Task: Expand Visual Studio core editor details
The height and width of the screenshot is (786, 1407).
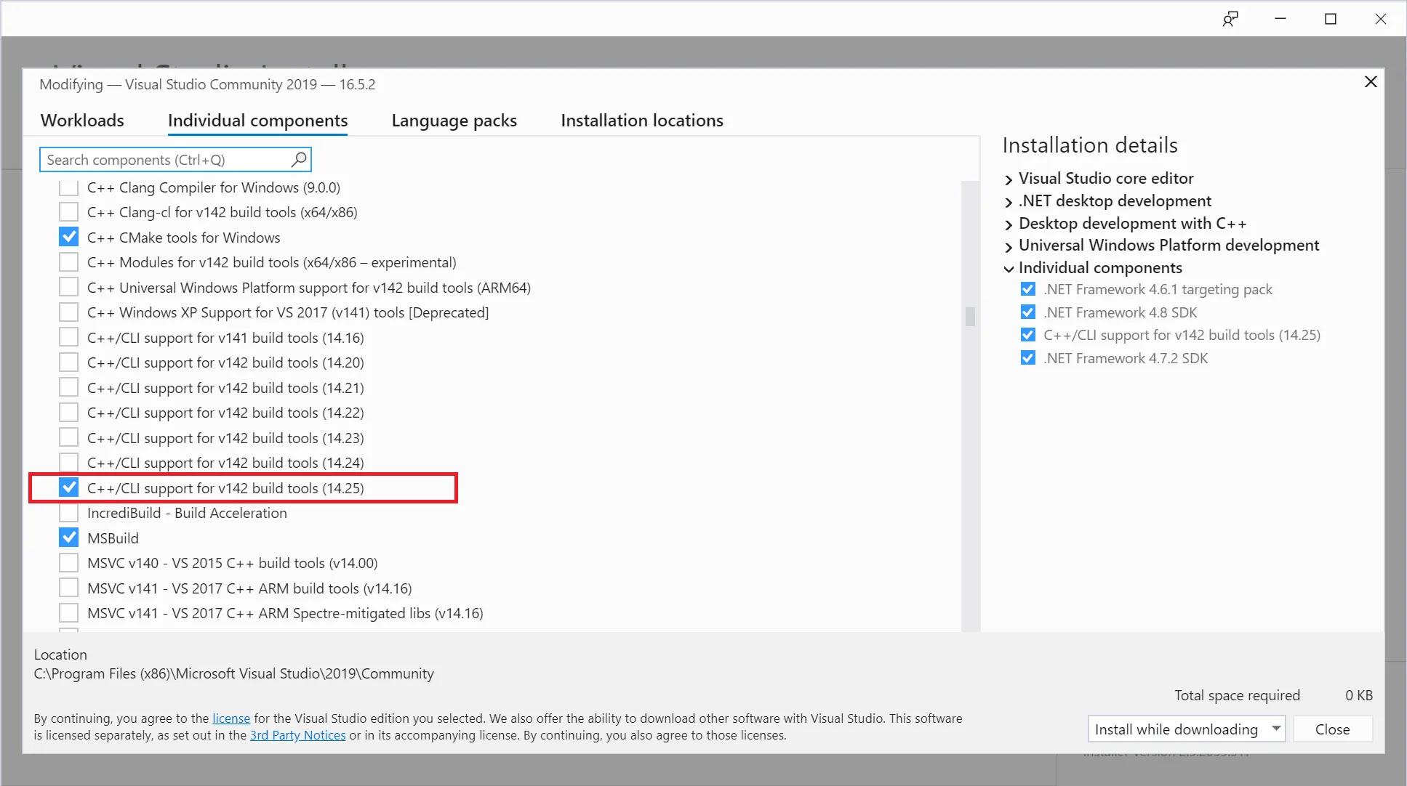Action: point(1009,179)
